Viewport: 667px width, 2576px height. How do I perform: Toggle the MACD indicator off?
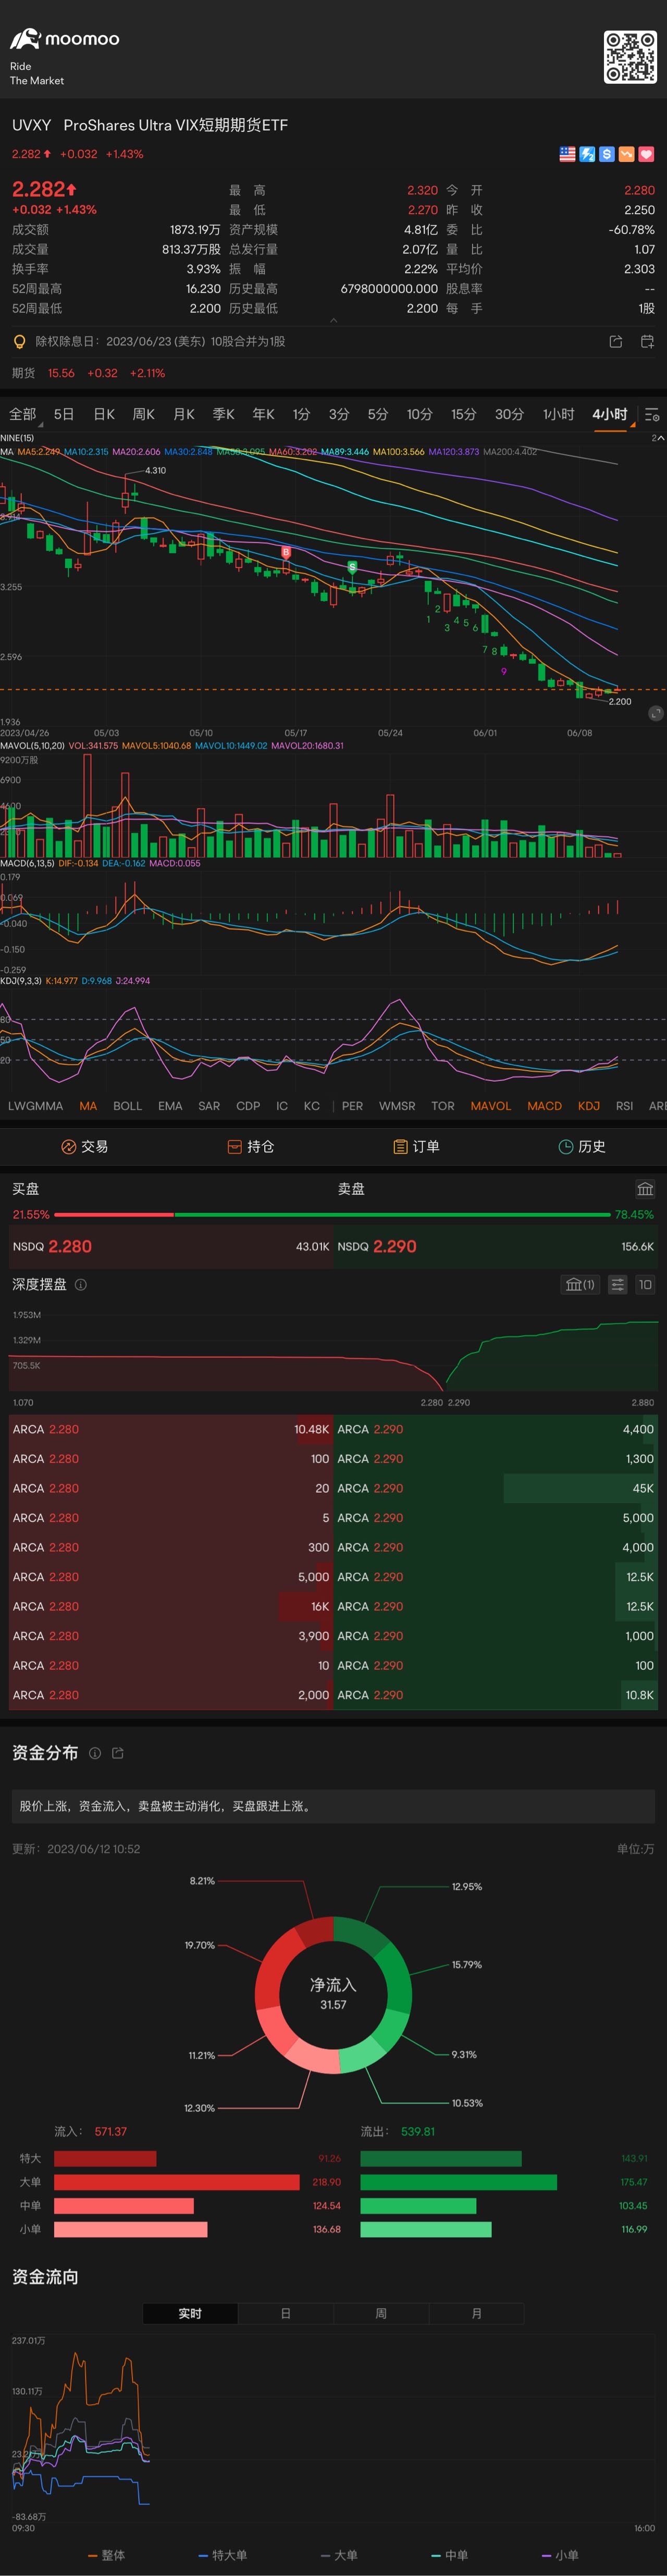544,1106
